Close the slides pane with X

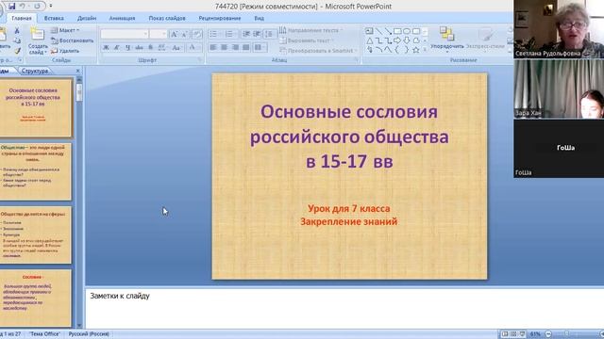77,71
